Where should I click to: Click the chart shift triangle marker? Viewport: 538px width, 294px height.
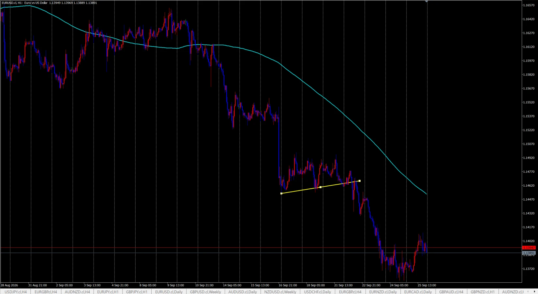pyautogui.click(x=426, y=2)
